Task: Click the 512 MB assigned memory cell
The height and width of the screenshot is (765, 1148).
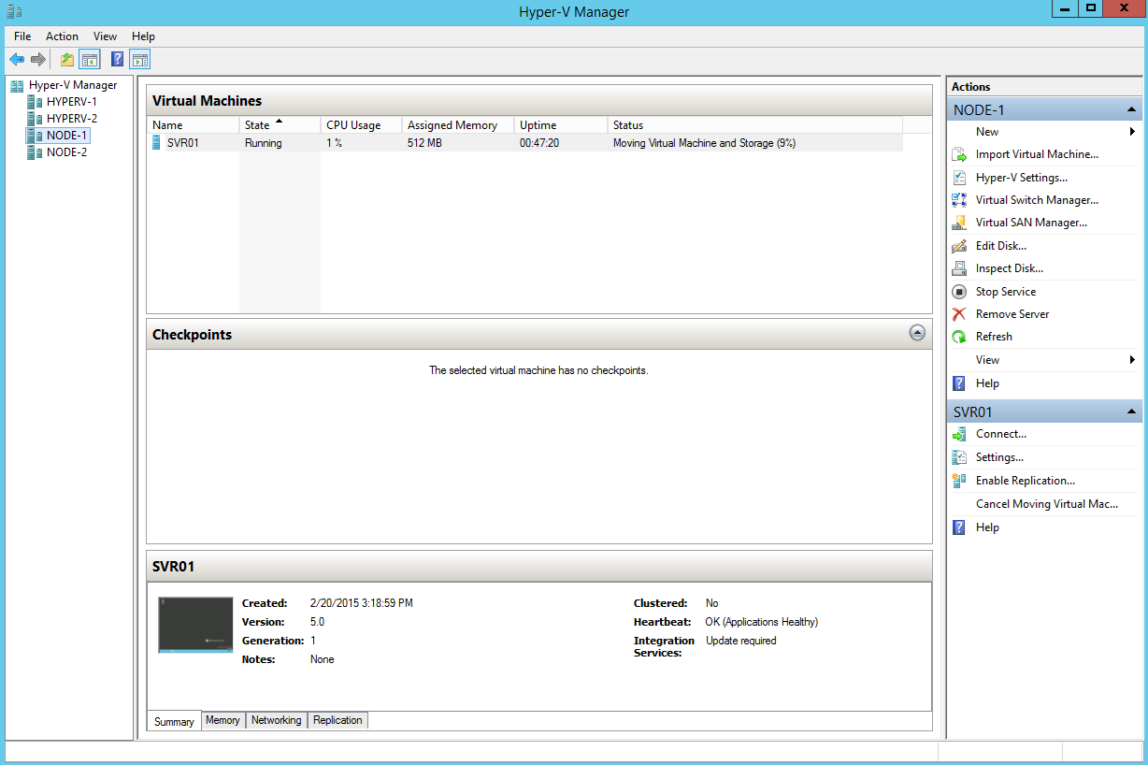Action: [x=424, y=143]
